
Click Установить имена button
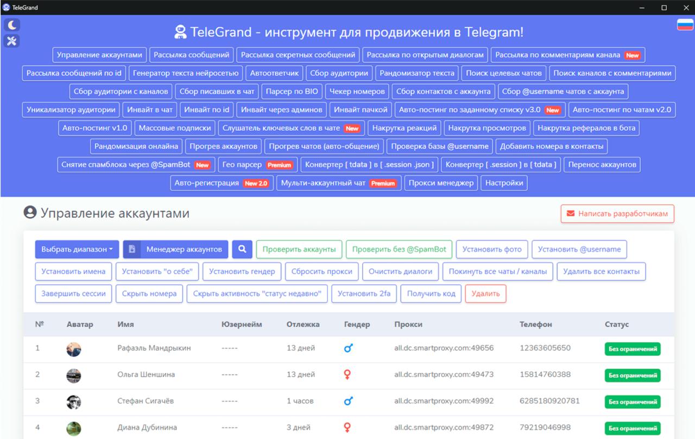(74, 272)
